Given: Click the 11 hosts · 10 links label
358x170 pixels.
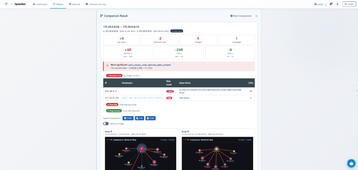Looking at the screenshot, I should (x=167, y=140).
